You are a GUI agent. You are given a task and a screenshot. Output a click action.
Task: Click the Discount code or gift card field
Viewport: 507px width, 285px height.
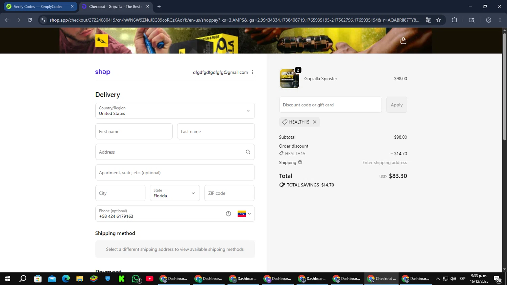[330, 105]
